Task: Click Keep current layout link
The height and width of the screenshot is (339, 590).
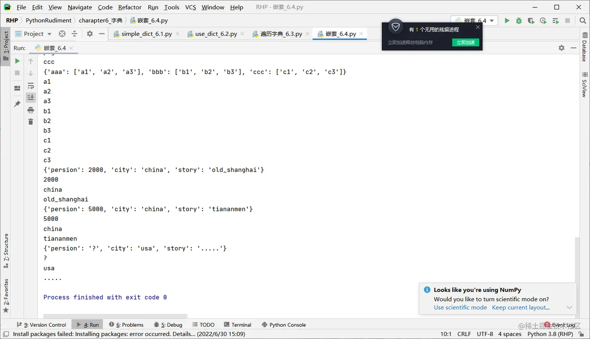Action: point(521,307)
